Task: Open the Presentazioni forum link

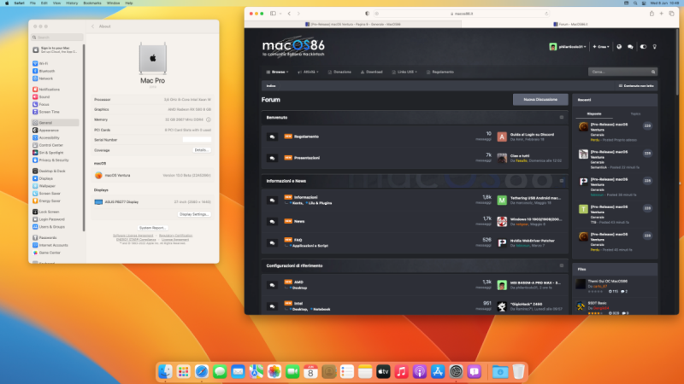Action: pos(307,158)
